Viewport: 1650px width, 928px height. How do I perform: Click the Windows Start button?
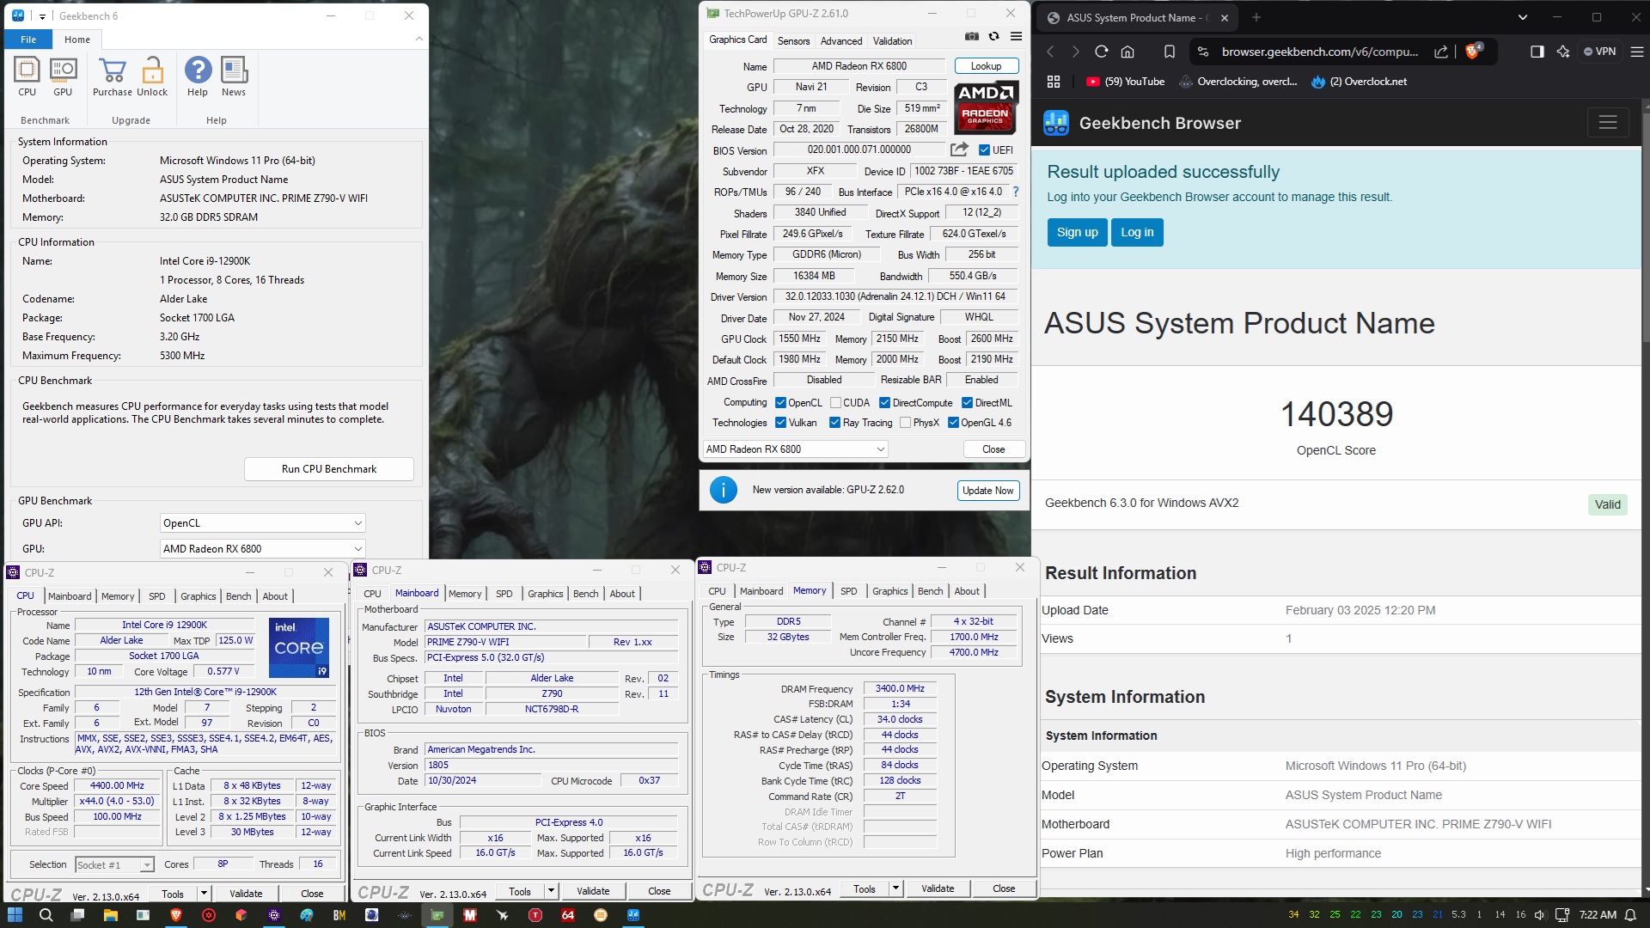coord(15,915)
